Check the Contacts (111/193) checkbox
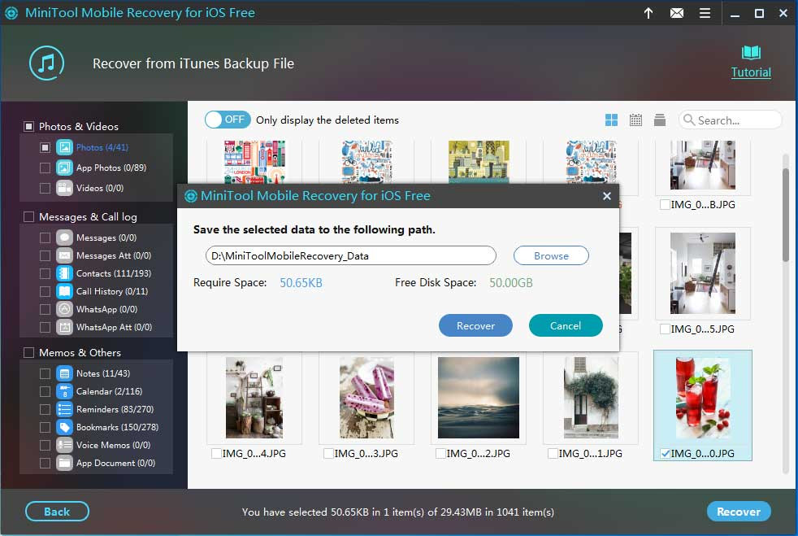Screen dimensions: 798x536 (x=45, y=273)
